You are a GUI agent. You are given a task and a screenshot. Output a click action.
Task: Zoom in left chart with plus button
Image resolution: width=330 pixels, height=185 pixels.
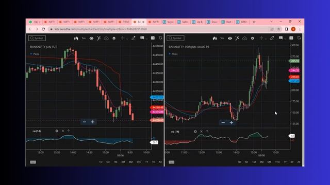click(93, 122)
